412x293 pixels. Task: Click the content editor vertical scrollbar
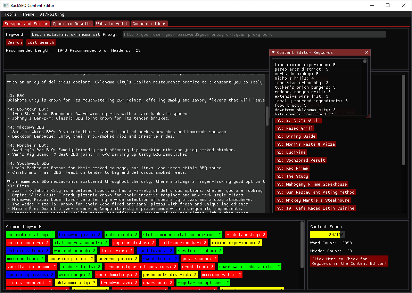267,116
